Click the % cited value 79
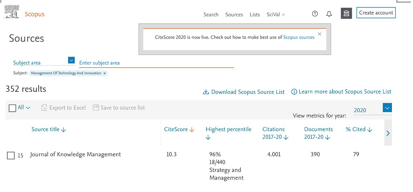This screenshot has width=413, height=192. (x=356, y=155)
